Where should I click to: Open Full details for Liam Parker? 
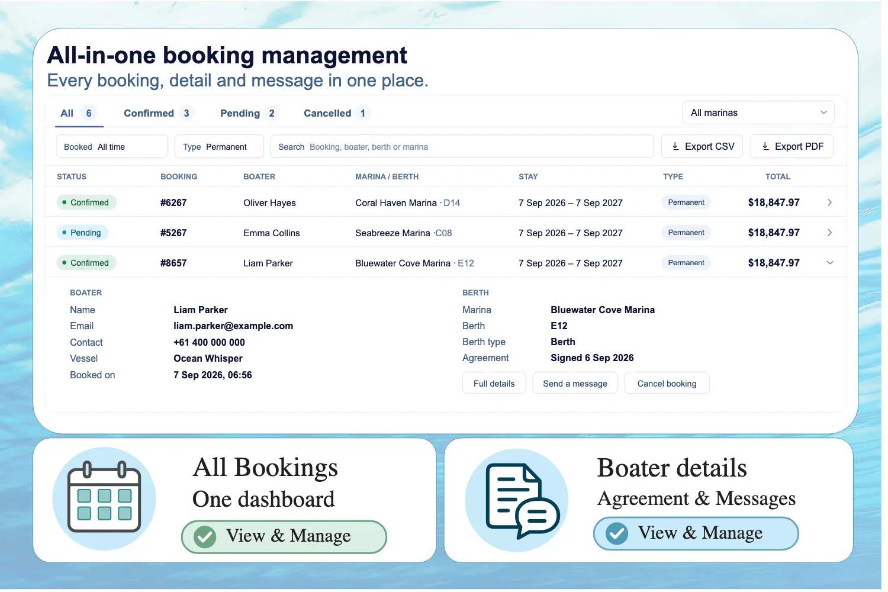(494, 384)
